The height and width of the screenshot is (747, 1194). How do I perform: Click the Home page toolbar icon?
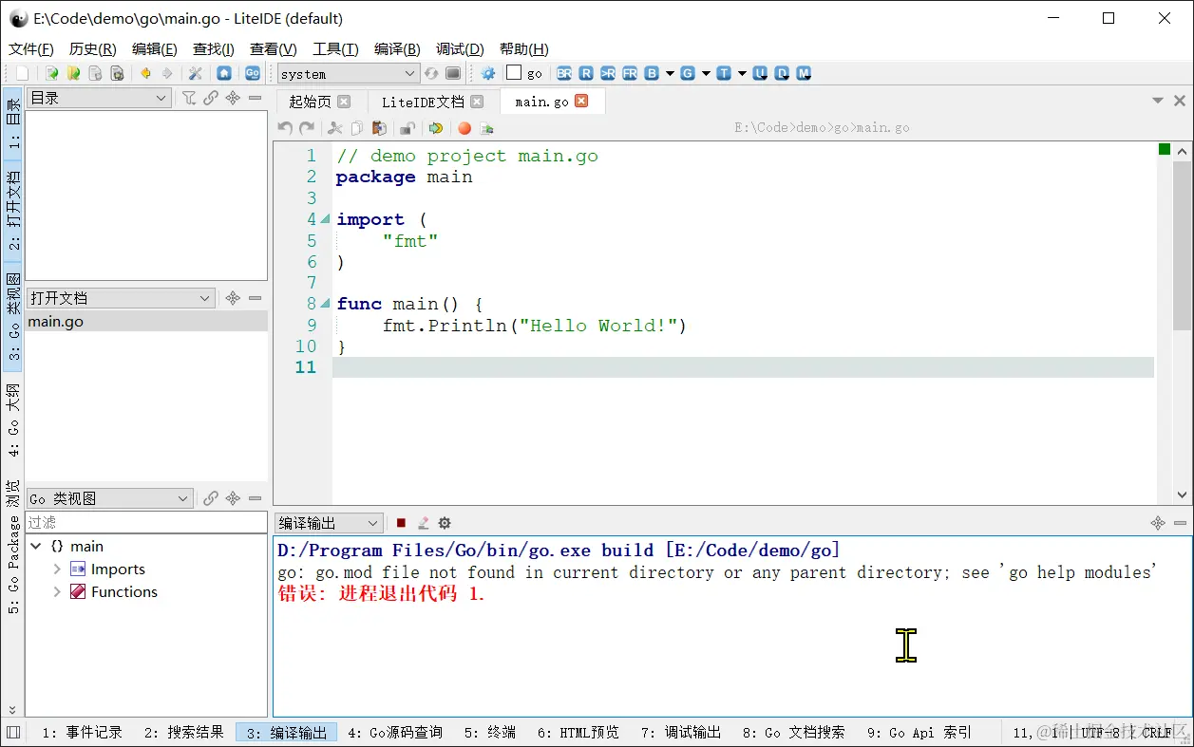[x=224, y=73]
